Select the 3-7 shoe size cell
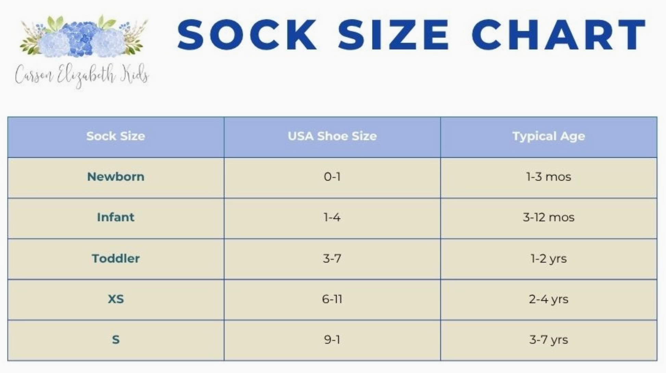 (x=332, y=259)
